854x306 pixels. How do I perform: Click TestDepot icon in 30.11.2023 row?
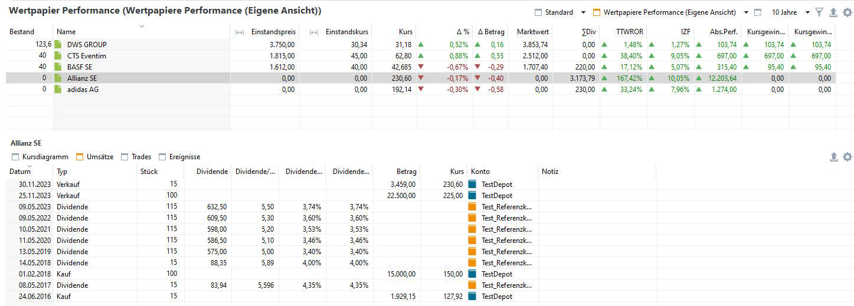click(x=472, y=184)
